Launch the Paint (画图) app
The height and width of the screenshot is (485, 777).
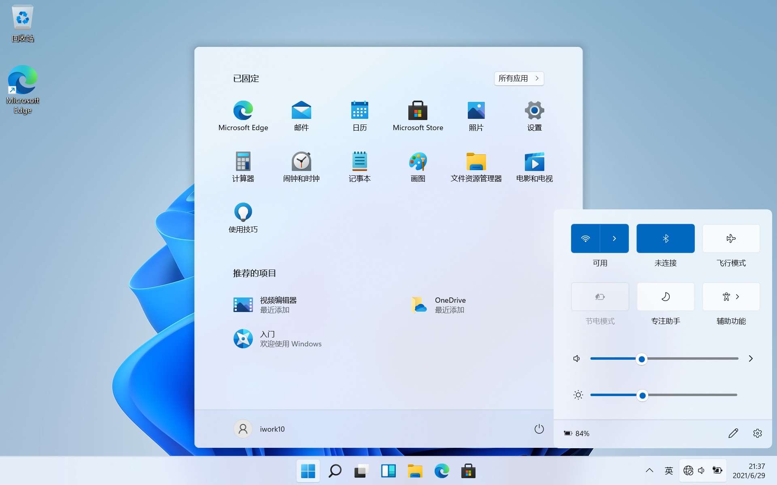point(418,167)
